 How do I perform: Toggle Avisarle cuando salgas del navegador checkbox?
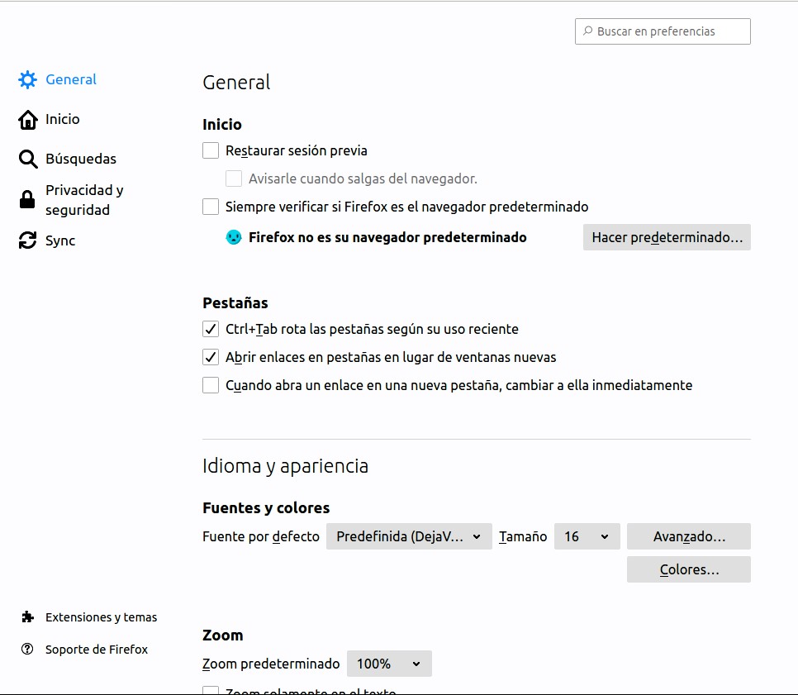pos(234,179)
